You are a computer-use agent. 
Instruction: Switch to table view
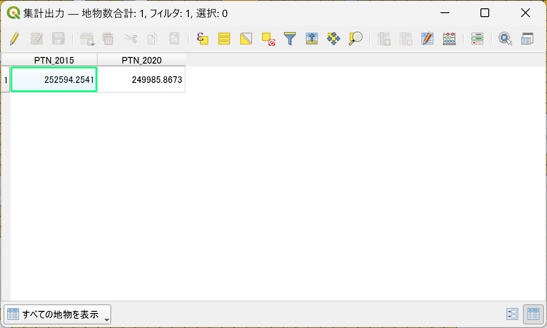(533, 314)
